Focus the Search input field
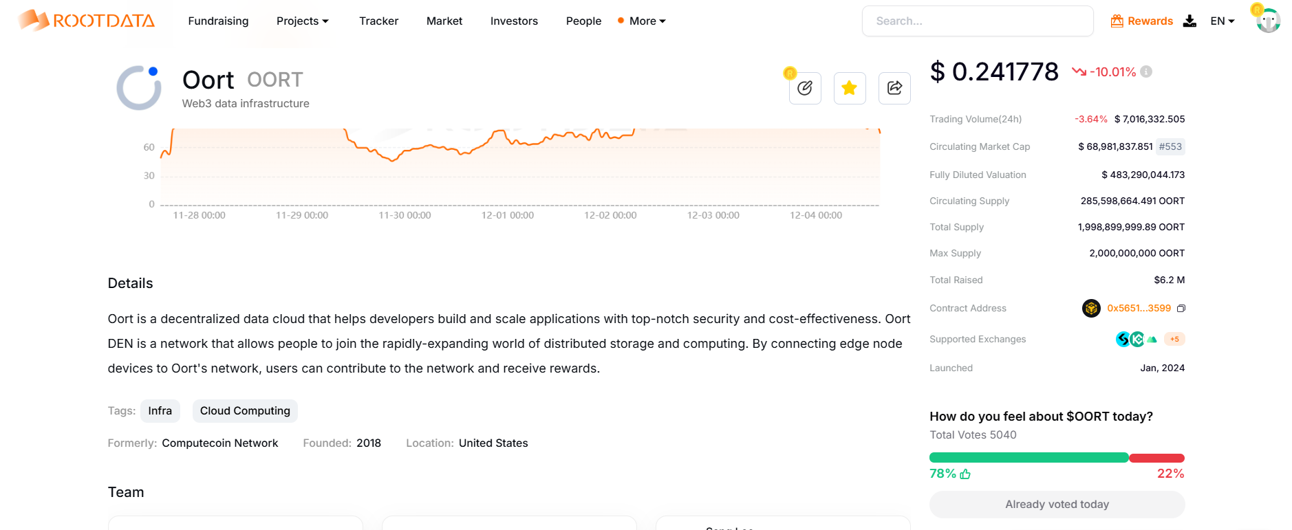1292x530 pixels. (978, 21)
